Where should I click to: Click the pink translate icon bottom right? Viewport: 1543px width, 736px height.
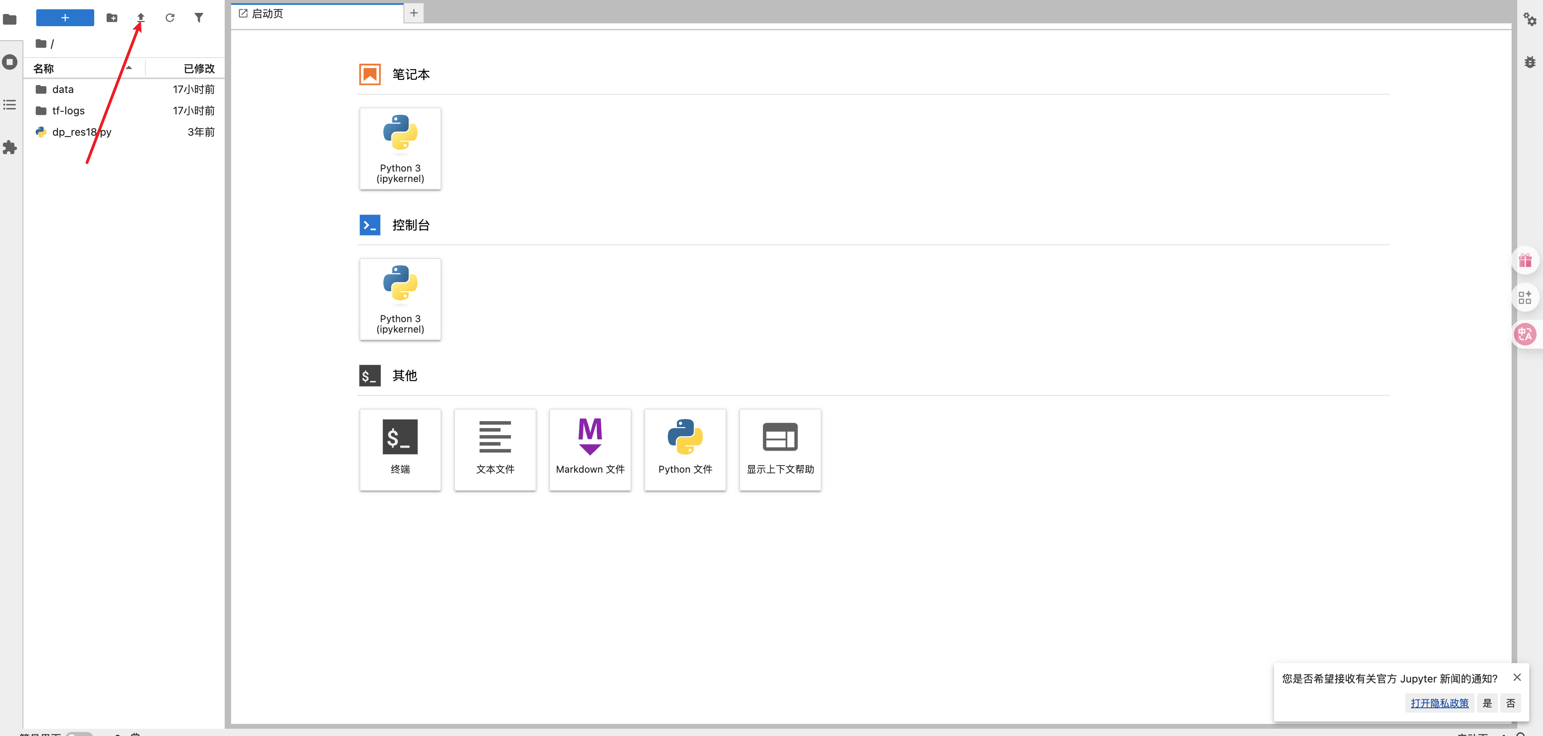(1526, 334)
